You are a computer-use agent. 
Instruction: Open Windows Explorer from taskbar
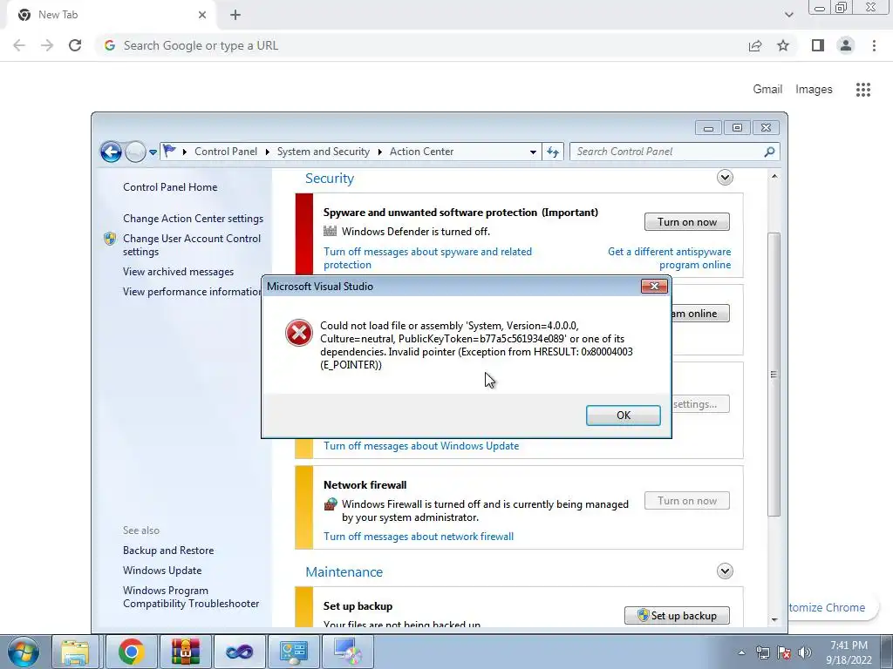point(75,652)
